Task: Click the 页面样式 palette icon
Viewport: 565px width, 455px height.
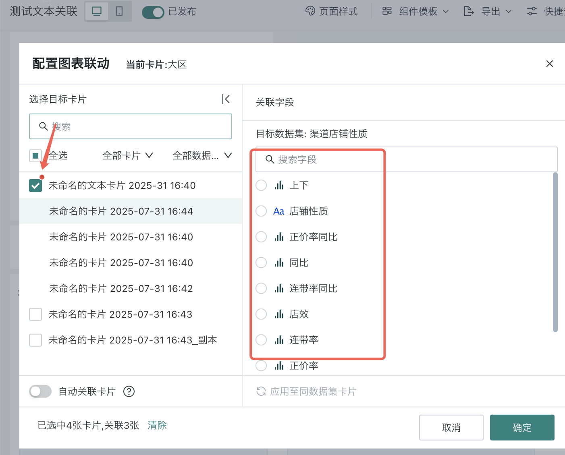Action: coord(310,11)
